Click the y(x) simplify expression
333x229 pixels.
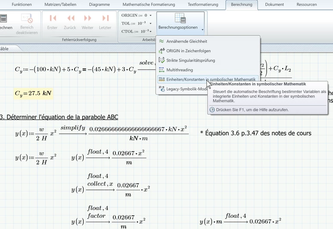pyautogui.click(x=102, y=134)
